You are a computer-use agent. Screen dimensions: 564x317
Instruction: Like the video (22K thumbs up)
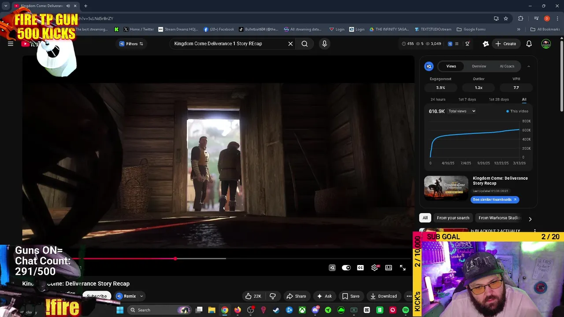coord(253,296)
